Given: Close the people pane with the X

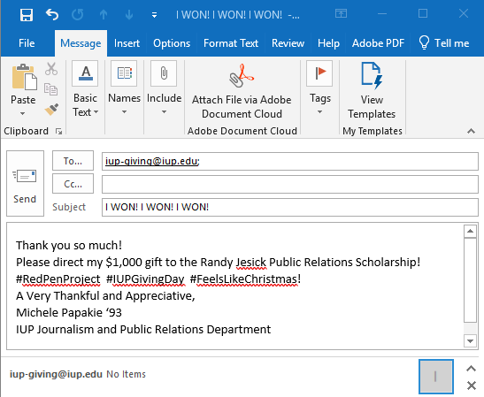Looking at the screenshot, I should (x=471, y=386).
